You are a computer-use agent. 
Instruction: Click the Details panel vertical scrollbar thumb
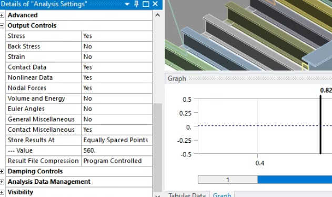click(x=157, y=148)
